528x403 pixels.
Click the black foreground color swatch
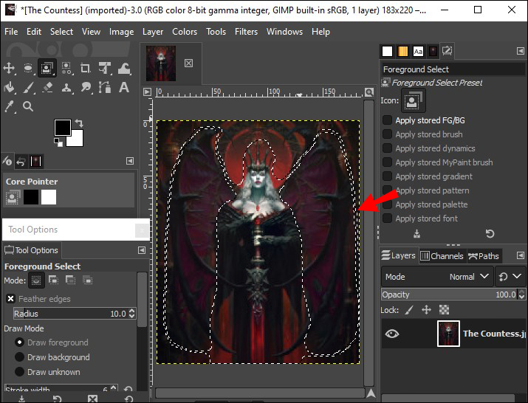click(x=62, y=128)
